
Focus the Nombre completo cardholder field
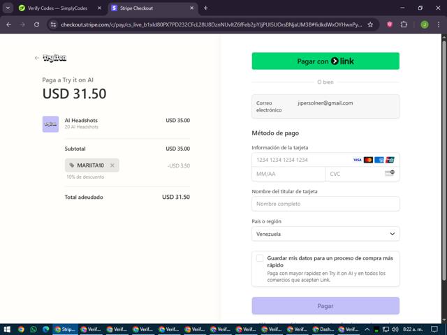click(x=325, y=204)
